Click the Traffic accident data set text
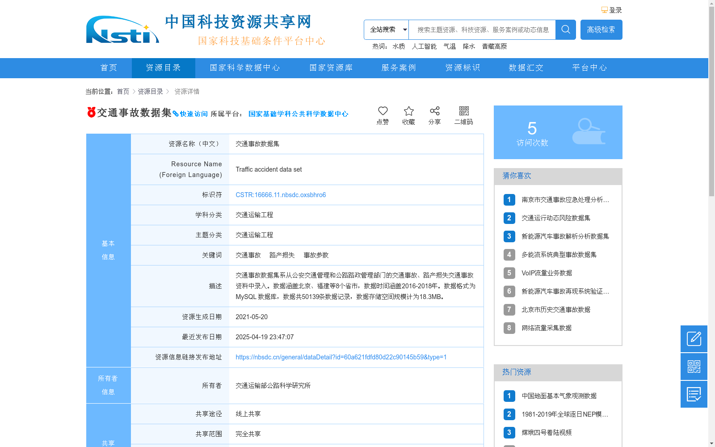This screenshot has height=447, width=715. coord(269,169)
